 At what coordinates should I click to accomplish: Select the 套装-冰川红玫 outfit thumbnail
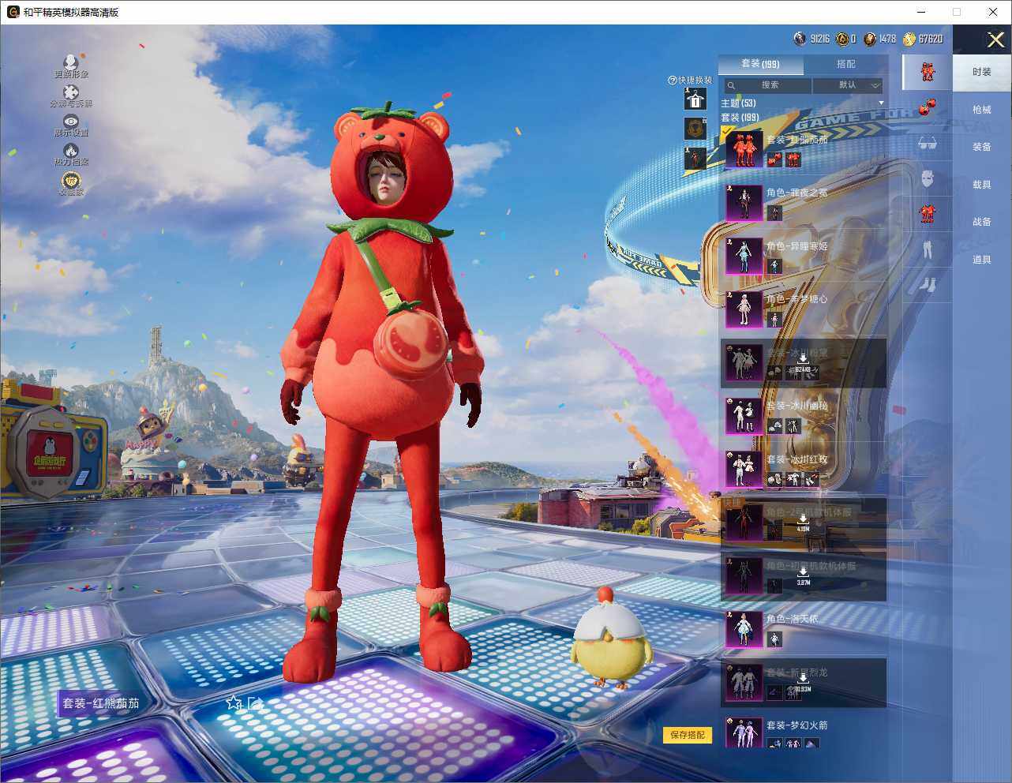tap(744, 469)
